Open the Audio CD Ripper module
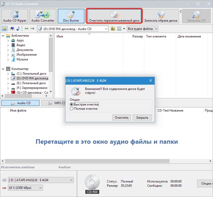Screen dimensions: 213x197 [15, 16]
